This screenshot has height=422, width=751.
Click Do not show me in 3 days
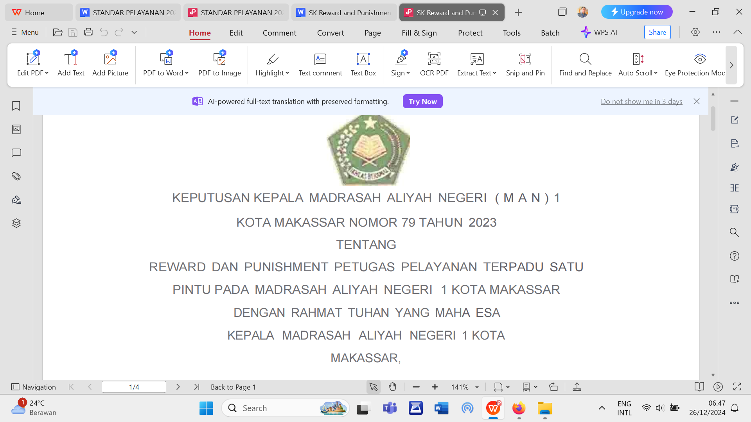pos(641,102)
